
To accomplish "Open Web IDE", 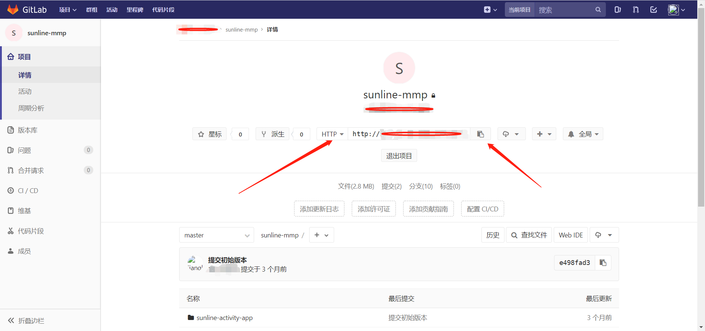I will [571, 235].
